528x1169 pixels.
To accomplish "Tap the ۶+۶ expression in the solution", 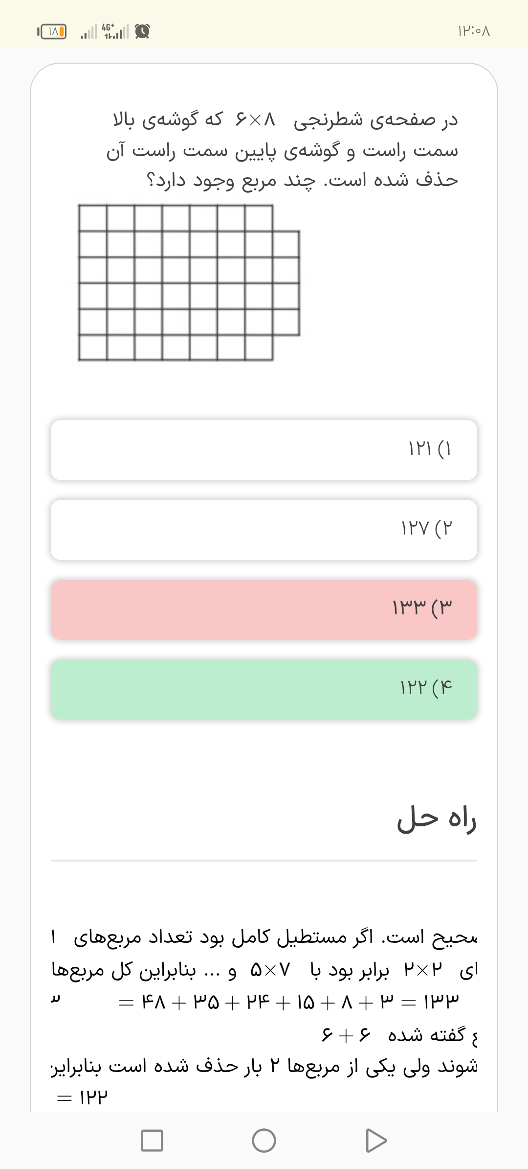I will tap(346, 1034).
